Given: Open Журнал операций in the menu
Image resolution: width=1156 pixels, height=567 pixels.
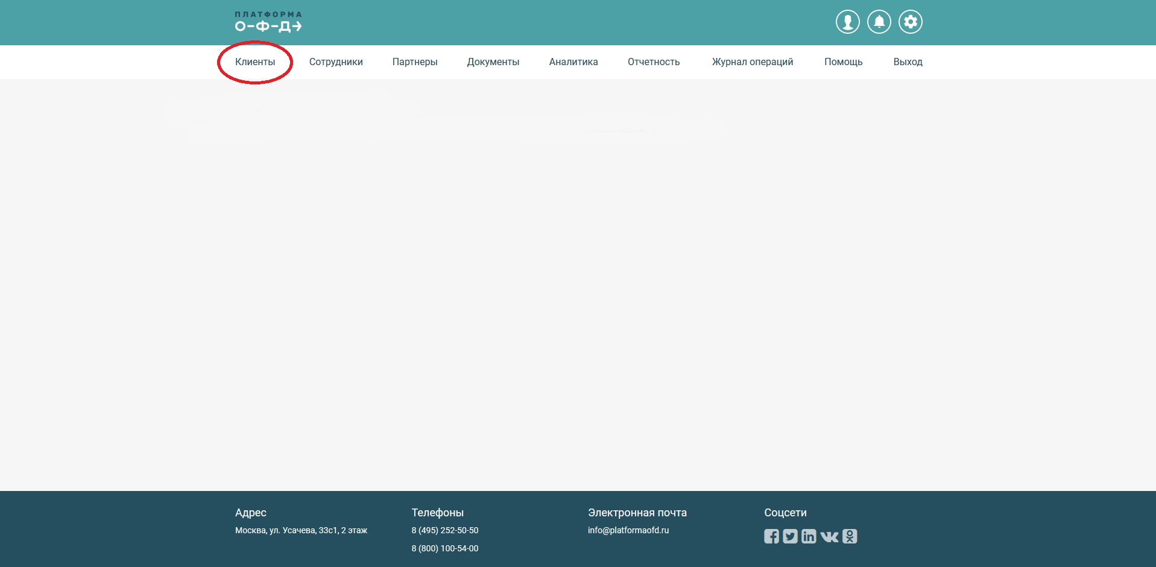Looking at the screenshot, I should click(x=753, y=62).
